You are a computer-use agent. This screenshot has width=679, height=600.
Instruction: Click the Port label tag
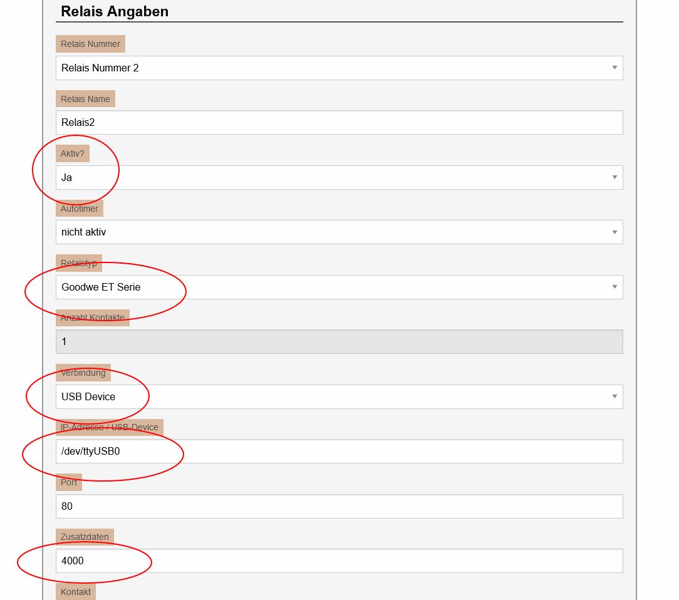click(x=69, y=482)
